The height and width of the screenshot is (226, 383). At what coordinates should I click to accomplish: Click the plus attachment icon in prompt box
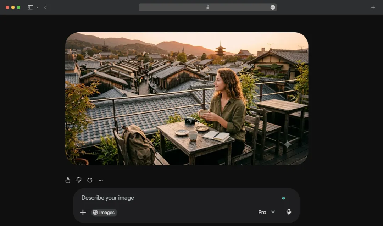click(83, 212)
